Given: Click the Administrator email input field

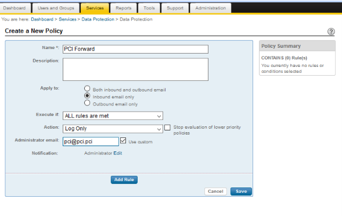Looking at the screenshot, I should 91,141.
